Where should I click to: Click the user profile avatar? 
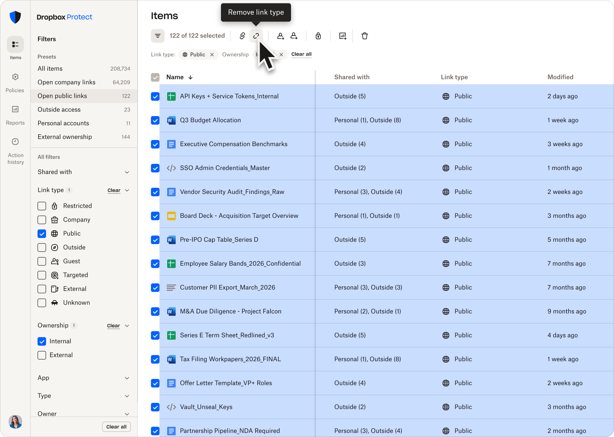(x=15, y=422)
